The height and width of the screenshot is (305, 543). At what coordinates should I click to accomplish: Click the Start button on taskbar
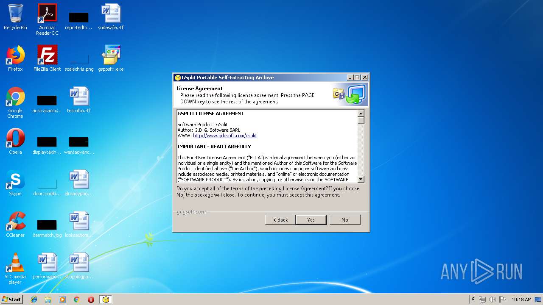(12, 299)
